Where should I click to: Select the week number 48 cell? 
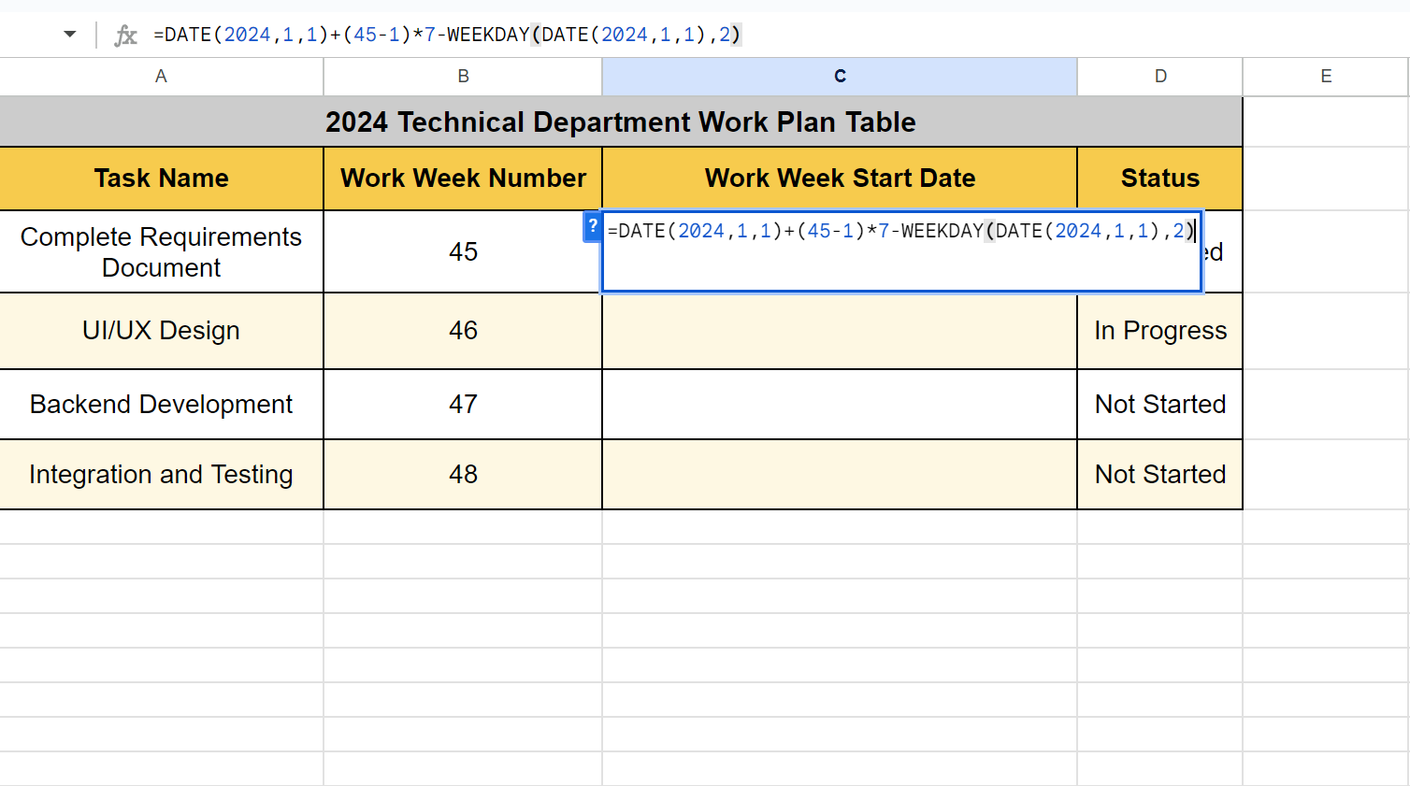[x=463, y=475]
